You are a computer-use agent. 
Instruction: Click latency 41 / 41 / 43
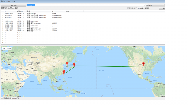[21, 17]
